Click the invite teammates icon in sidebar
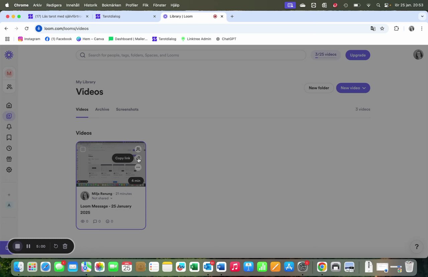The image size is (428, 277). 9,87
